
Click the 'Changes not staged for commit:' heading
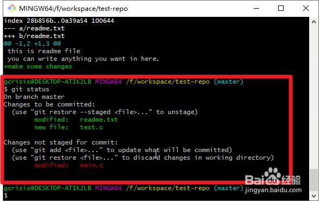point(60,142)
